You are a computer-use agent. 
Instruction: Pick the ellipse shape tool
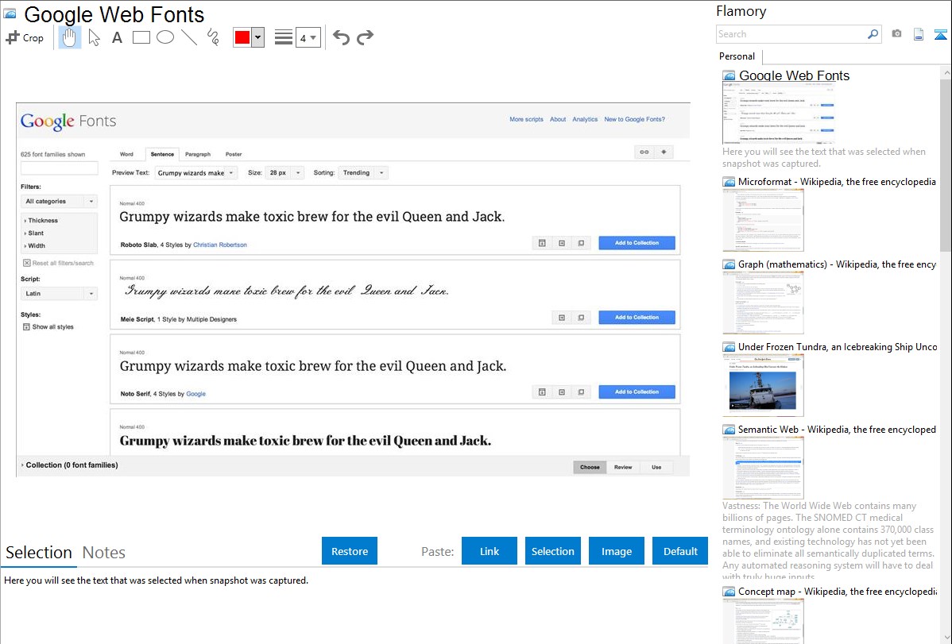[165, 37]
